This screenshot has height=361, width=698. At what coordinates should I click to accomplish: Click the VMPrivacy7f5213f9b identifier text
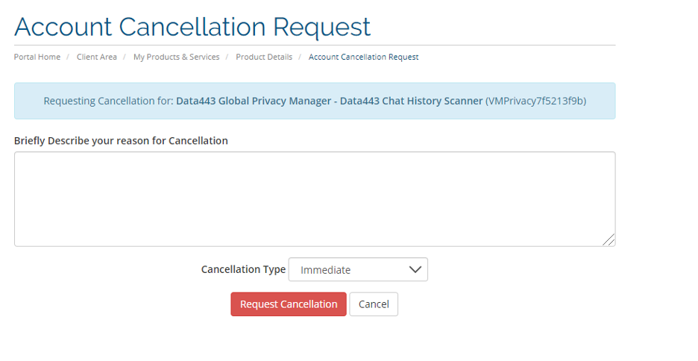pyautogui.click(x=535, y=101)
